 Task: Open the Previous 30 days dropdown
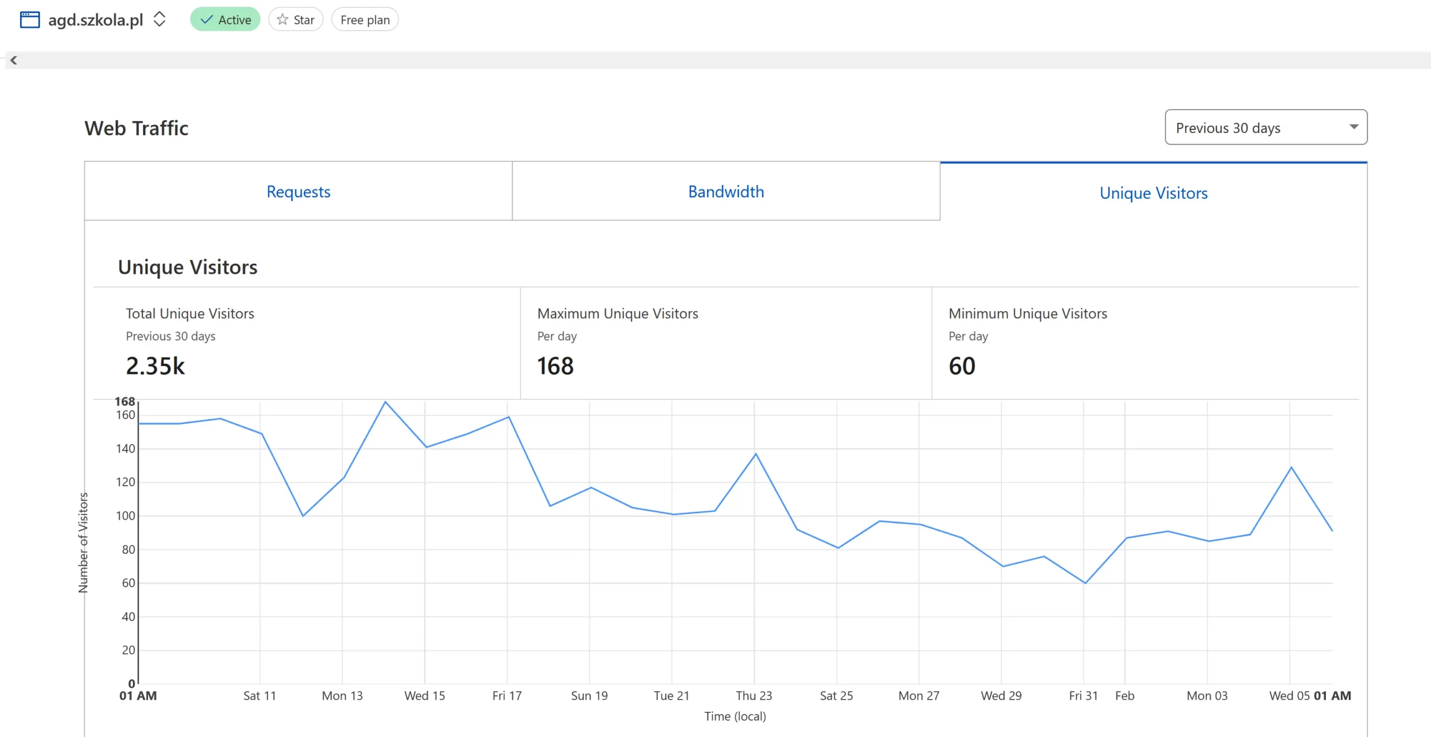click(1266, 127)
